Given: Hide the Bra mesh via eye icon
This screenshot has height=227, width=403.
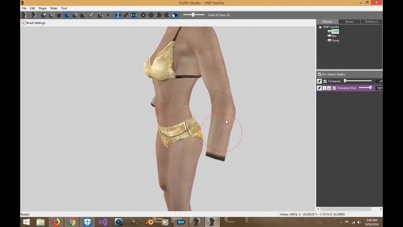Looking at the screenshot, I should (329, 36).
